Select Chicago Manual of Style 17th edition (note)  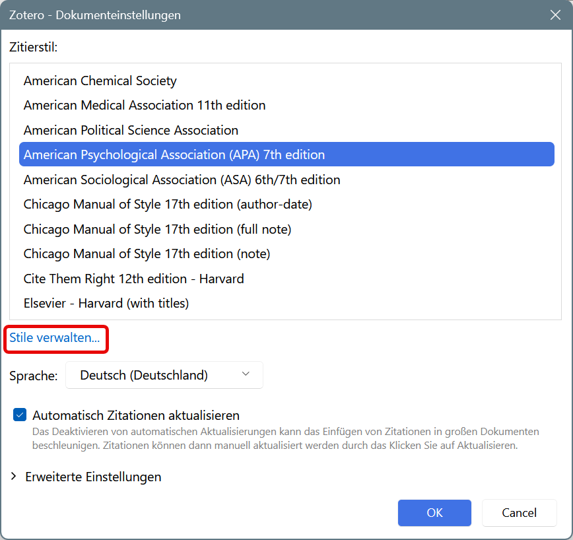click(x=286, y=253)
